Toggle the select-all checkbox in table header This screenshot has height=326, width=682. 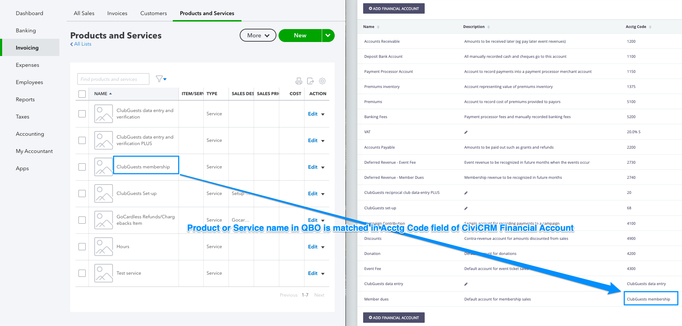pyautogui.click(x=82, y=94)
